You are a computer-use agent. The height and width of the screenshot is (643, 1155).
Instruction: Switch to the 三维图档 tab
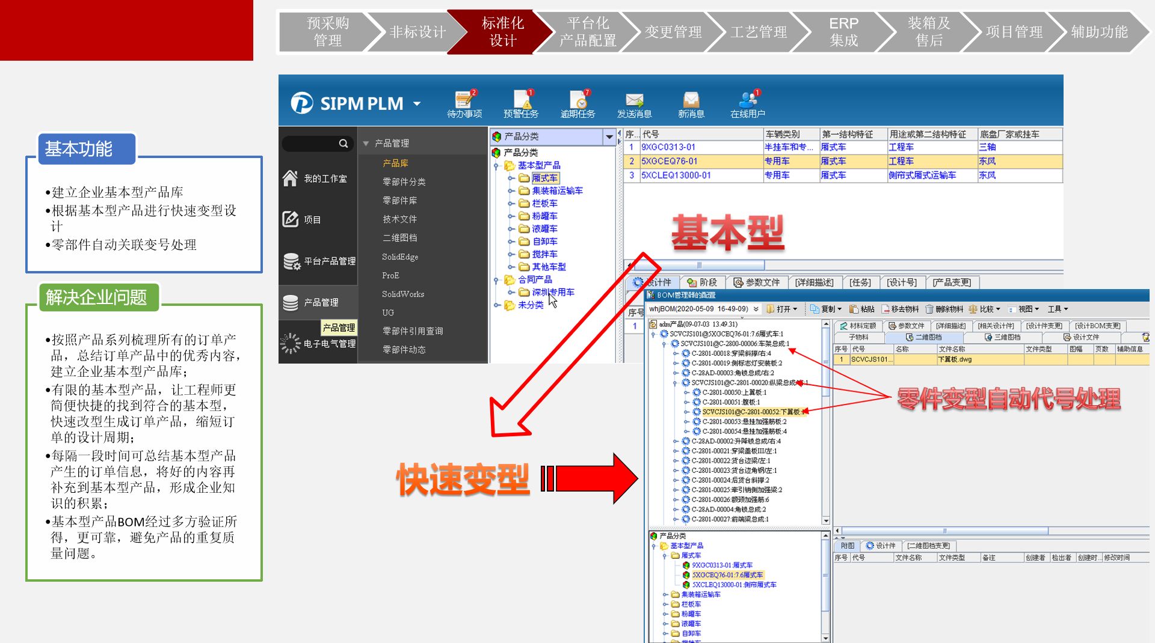1002,337
